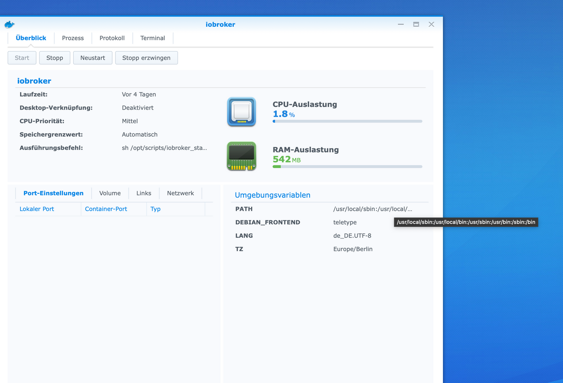Click the disabled Start button
The height and width of the screenshot is (383, 563).
[22, 58]
